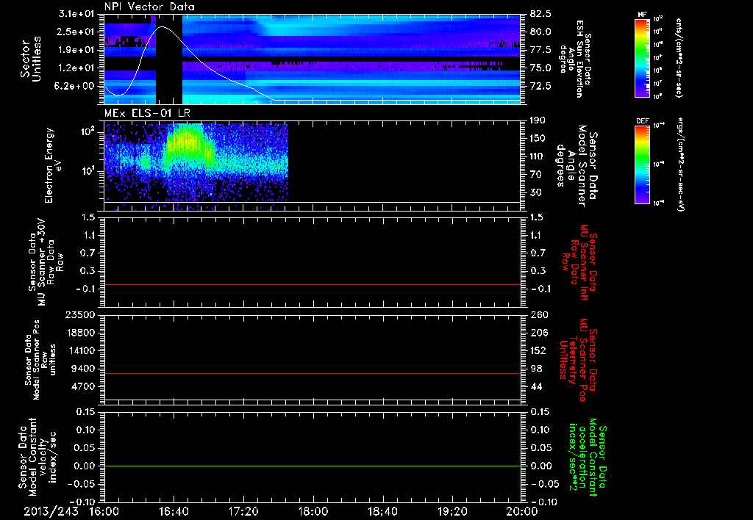Click the 19:20 time tick label
Screen dimensions: 753x520
click(452, 511)
